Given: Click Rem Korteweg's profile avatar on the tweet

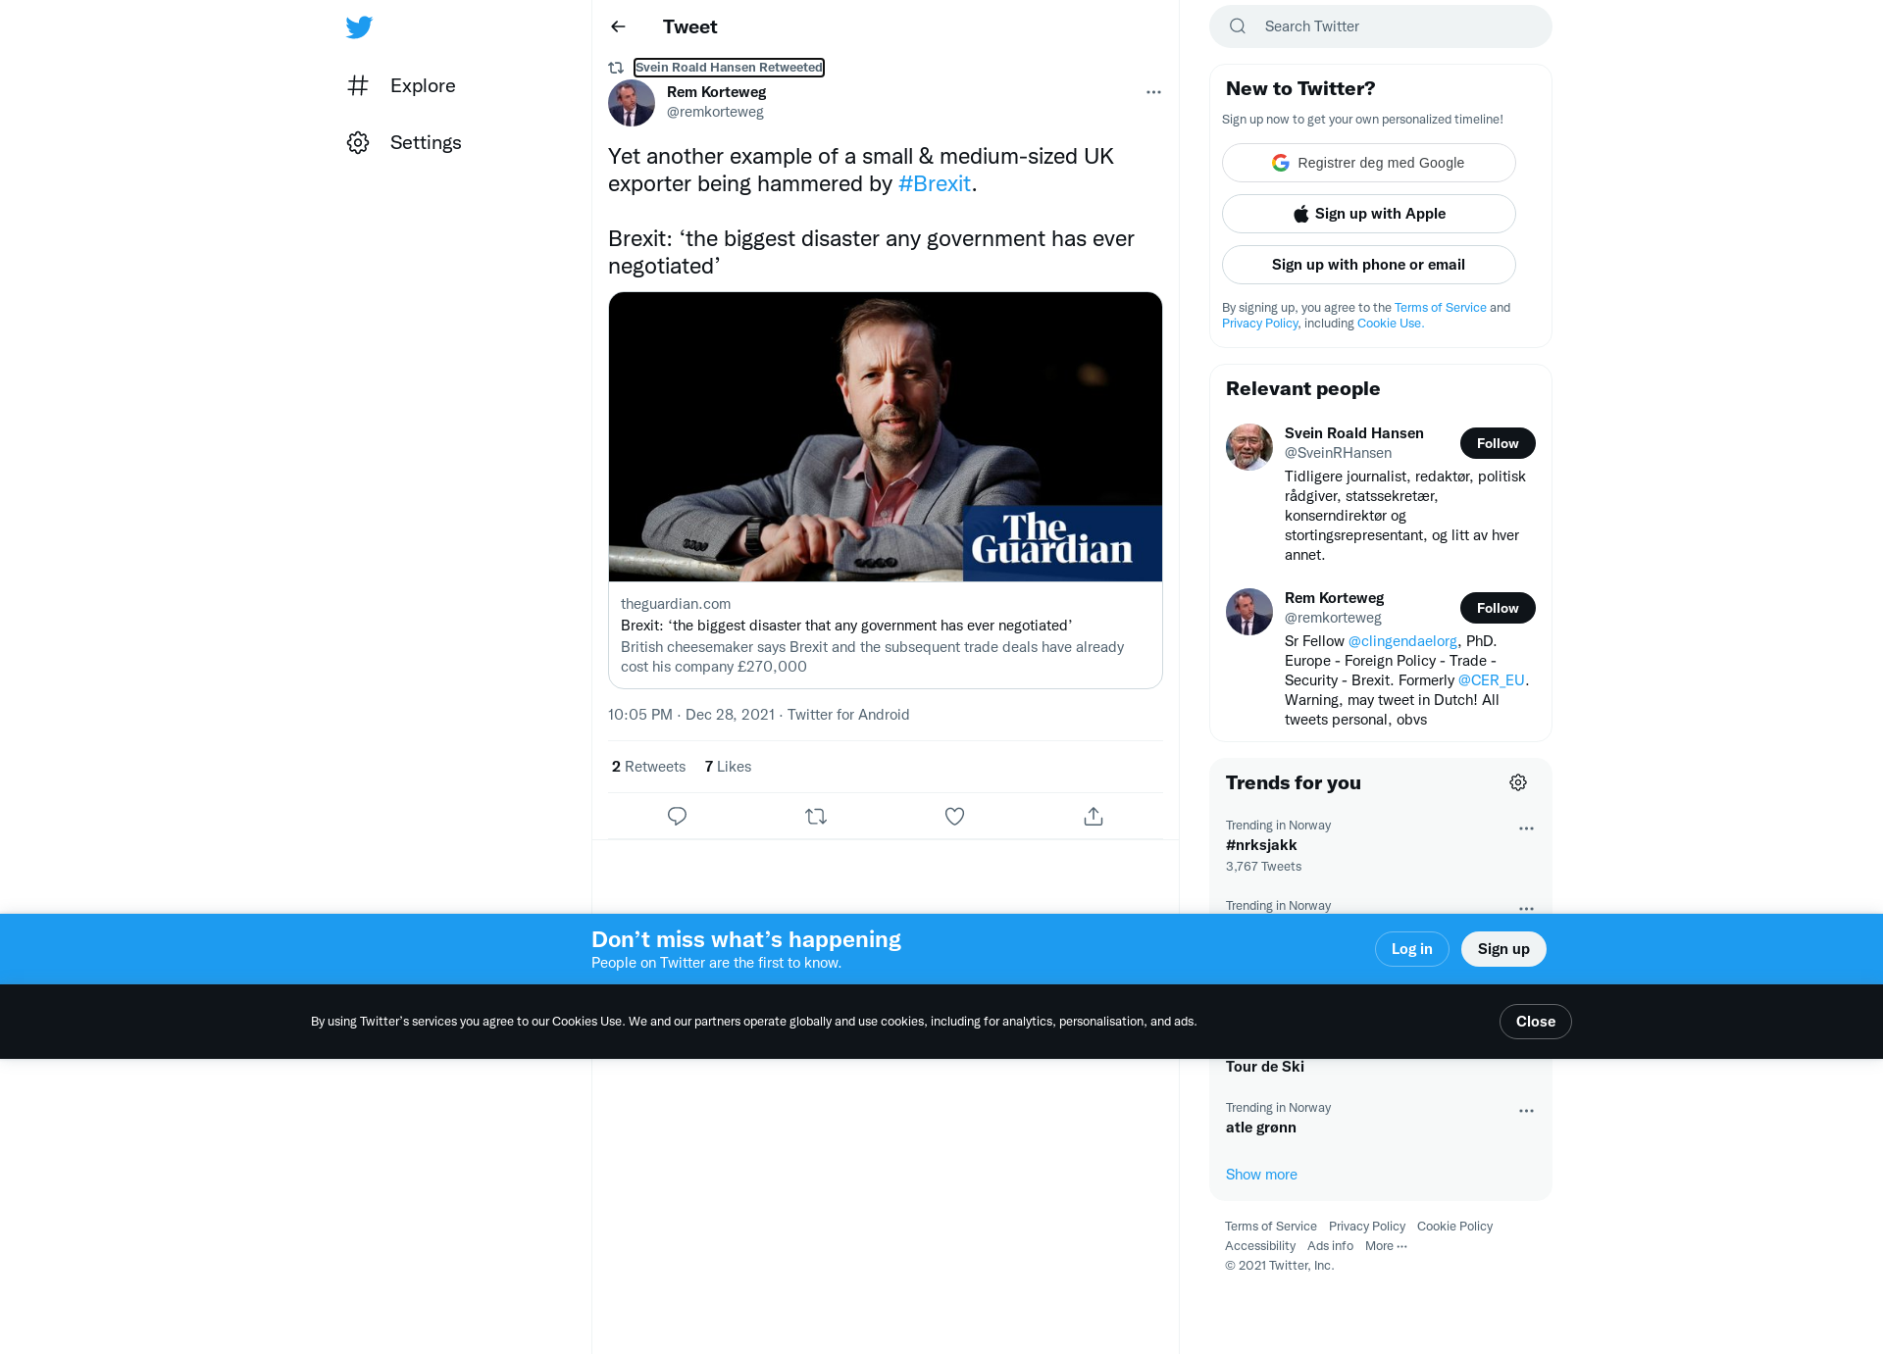Looking at the screenshot, I should 632,102.
